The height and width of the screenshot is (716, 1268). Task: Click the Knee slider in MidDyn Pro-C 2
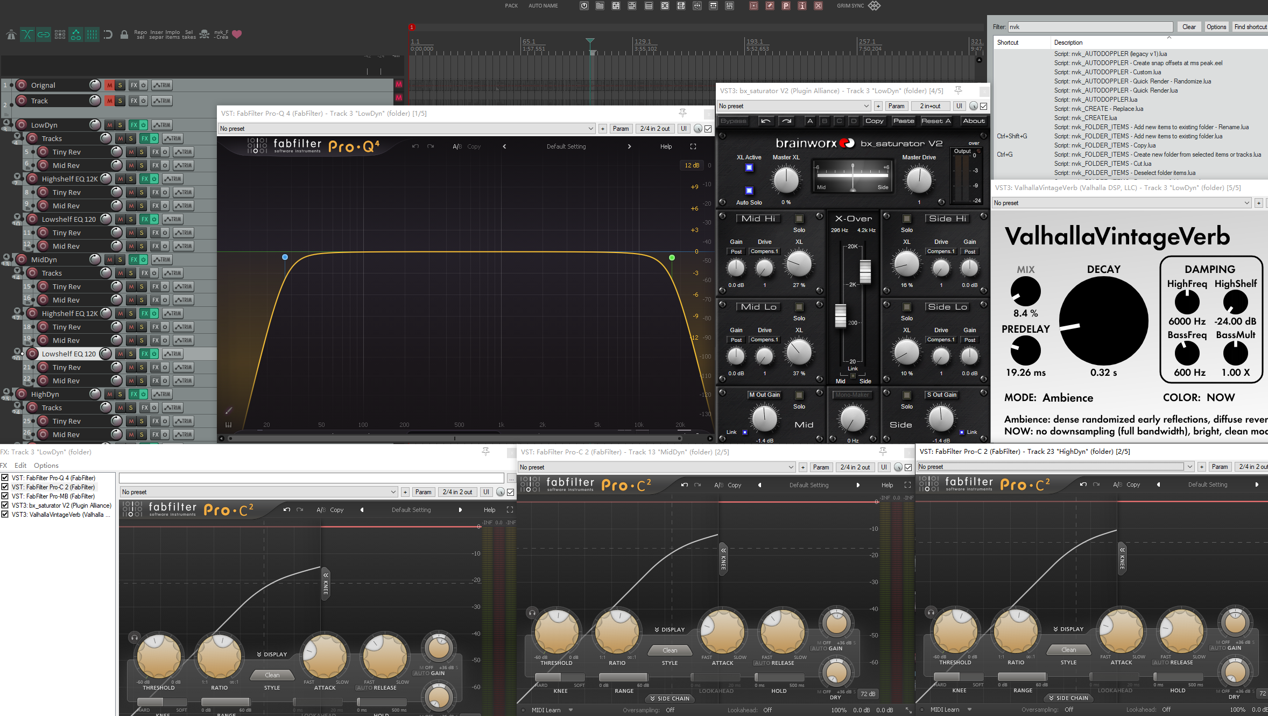click(x=560, y=677)
